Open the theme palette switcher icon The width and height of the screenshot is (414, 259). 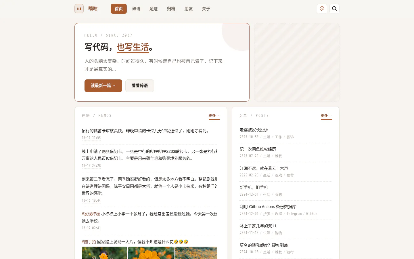[x=322, y=9]
